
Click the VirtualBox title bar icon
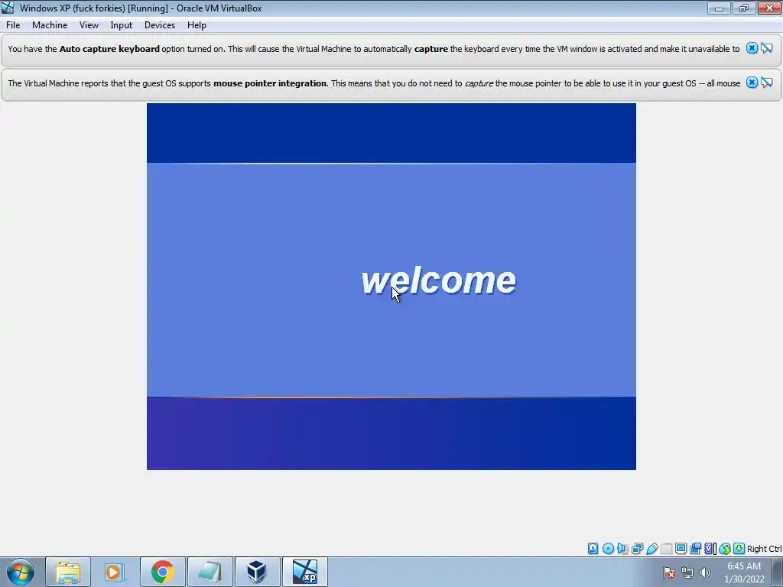coord(8,8)
